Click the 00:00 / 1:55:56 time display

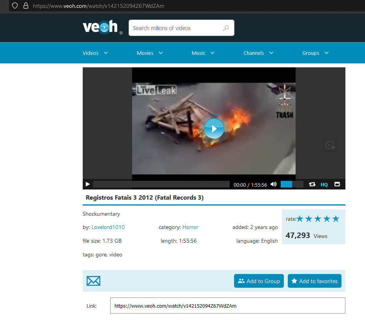point(250,185)
